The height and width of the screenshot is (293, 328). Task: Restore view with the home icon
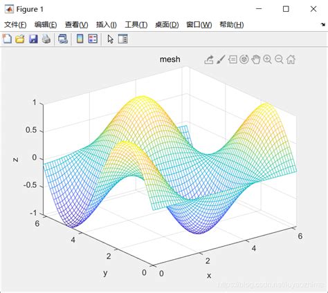point(291,59)
